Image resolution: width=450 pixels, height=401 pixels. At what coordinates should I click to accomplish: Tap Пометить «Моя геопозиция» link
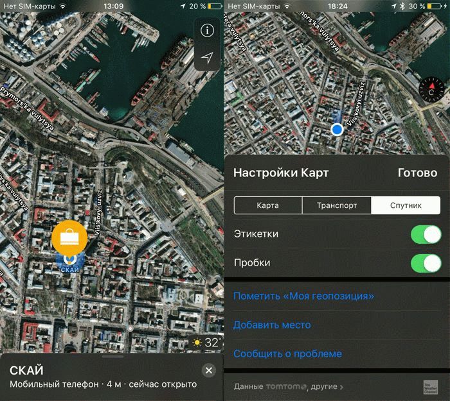click(x=303, y=296)
